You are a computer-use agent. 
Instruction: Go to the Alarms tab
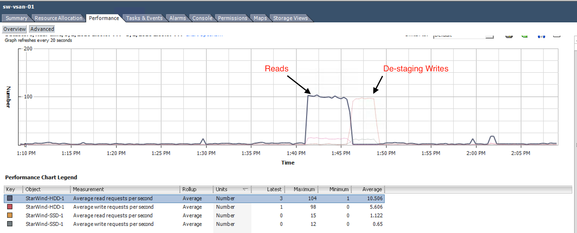[x=177, y=18]
